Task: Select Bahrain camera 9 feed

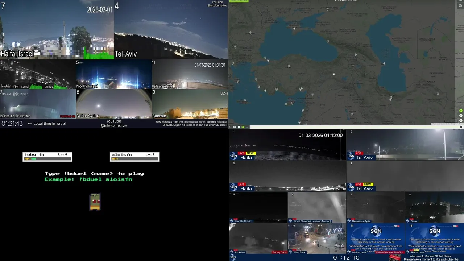Action: (190, 104)
